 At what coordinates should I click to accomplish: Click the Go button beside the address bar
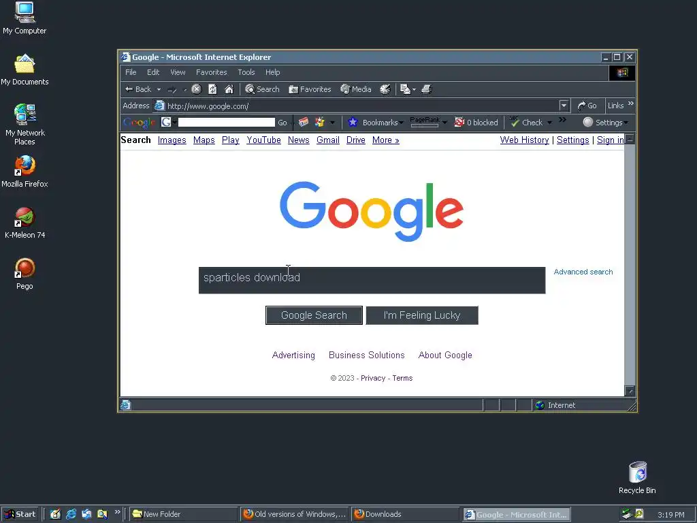(x=587, y=106)
